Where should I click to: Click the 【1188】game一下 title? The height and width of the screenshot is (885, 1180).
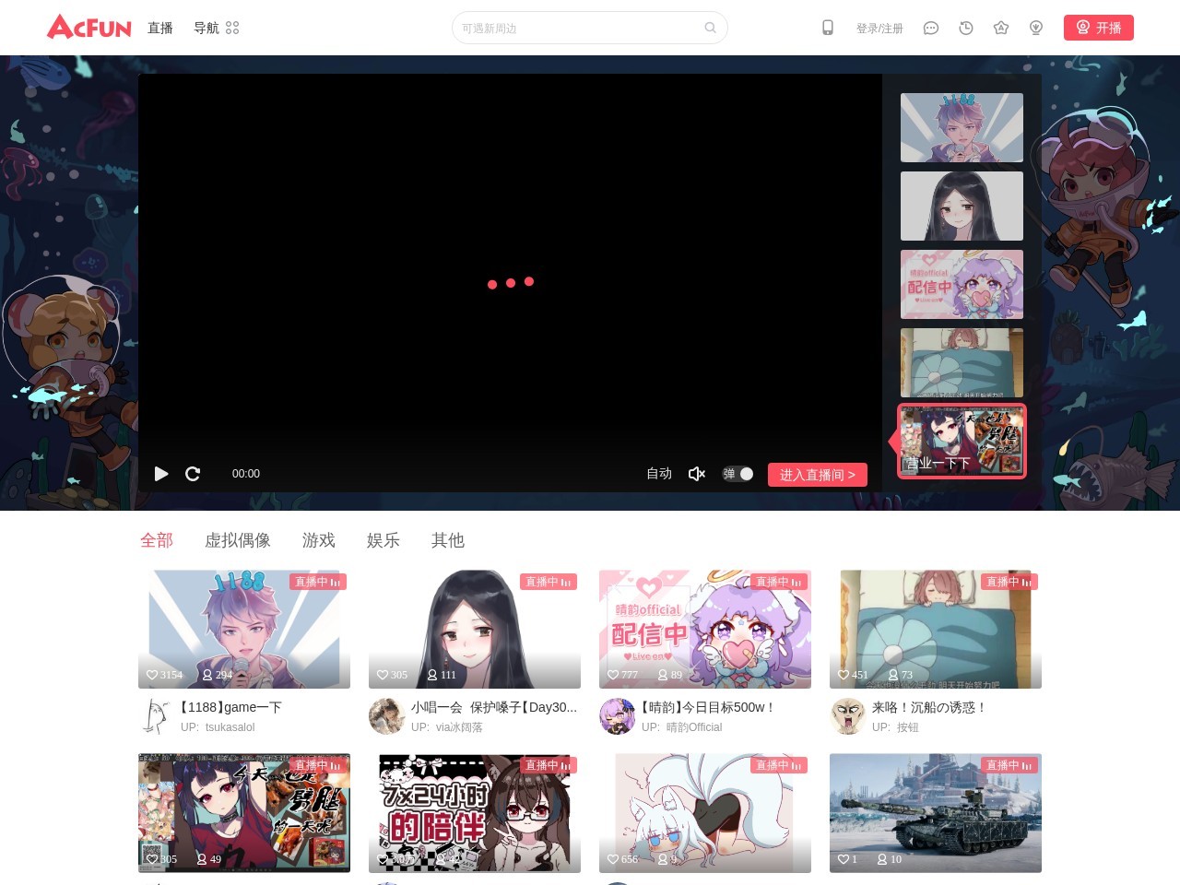point(231,707)
